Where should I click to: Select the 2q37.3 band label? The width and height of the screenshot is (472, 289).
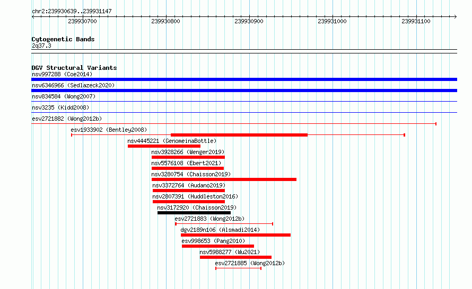tap(41, 46)
